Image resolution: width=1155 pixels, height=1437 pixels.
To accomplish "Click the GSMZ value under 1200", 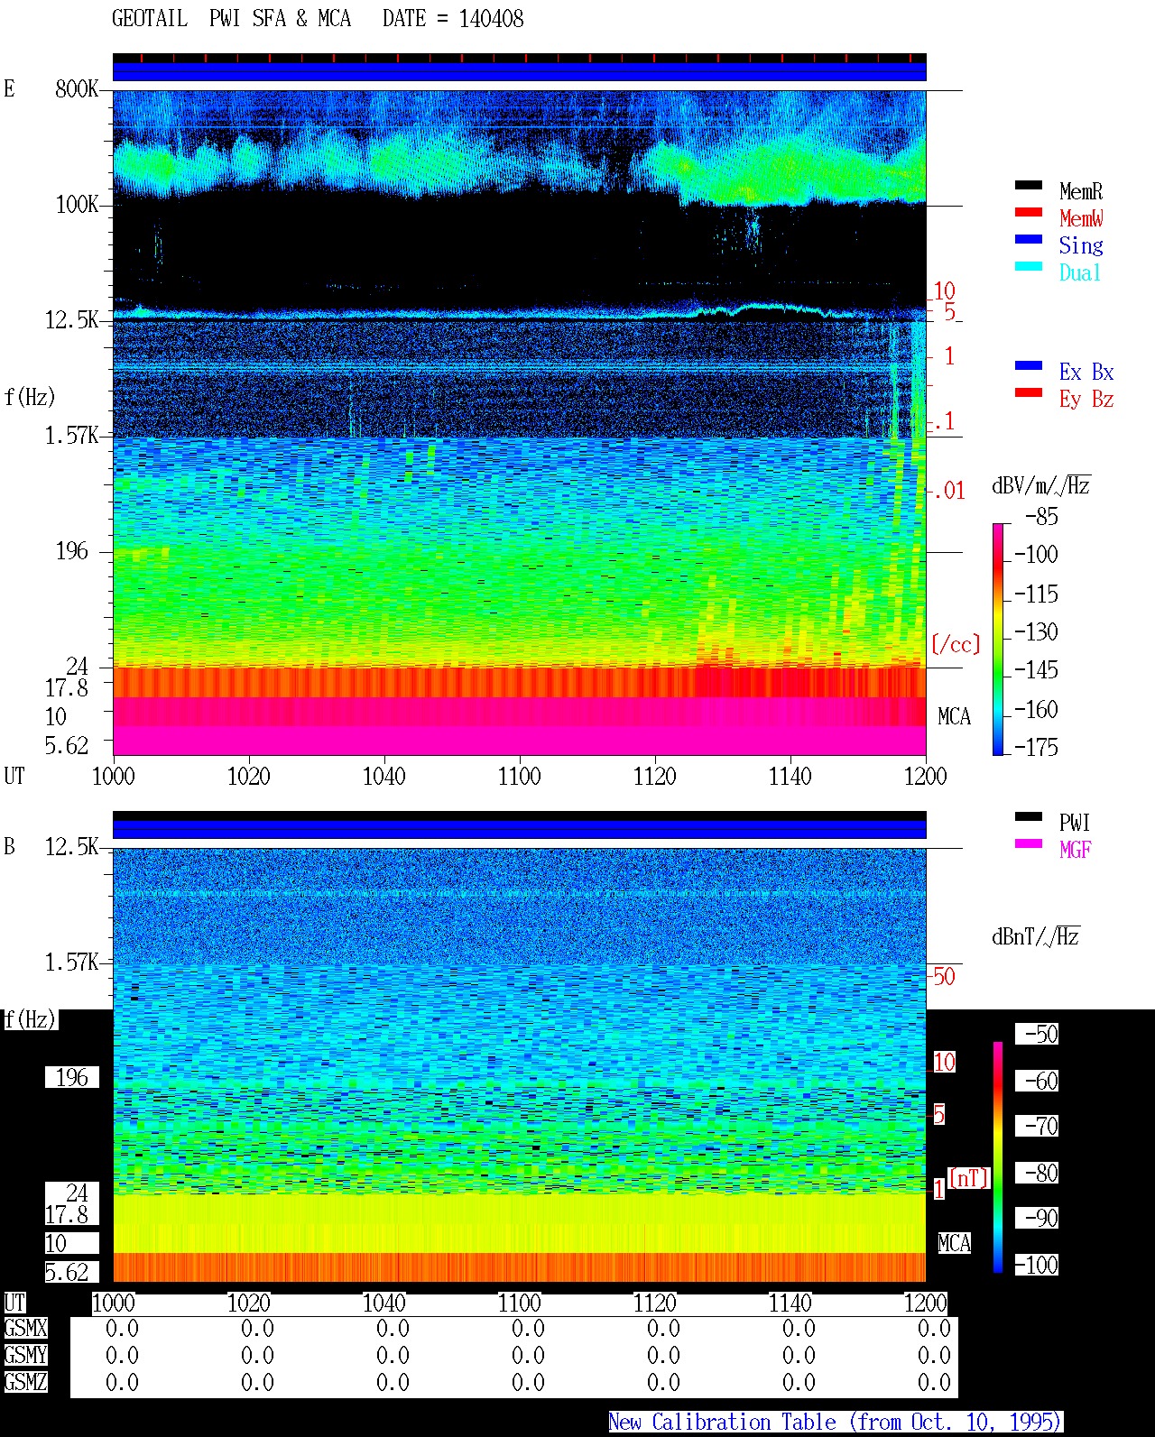I will pos(934,1383).
